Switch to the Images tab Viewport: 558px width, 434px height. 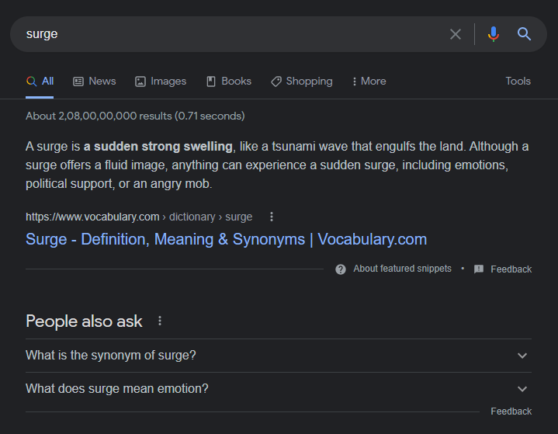click(161, 82)
